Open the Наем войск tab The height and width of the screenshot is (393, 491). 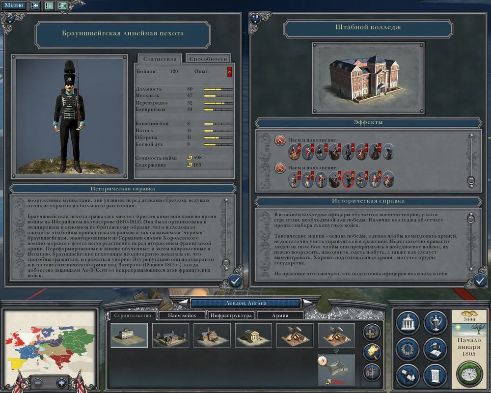(182, 315)
